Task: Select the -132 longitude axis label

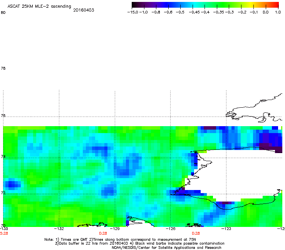Action: [x=59, y=229]
